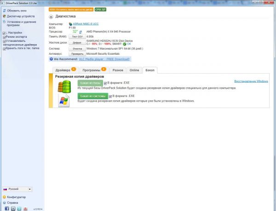Open the teal social icon at sidebar bottom
276x211 pixels.
click(x=19, y=209)
